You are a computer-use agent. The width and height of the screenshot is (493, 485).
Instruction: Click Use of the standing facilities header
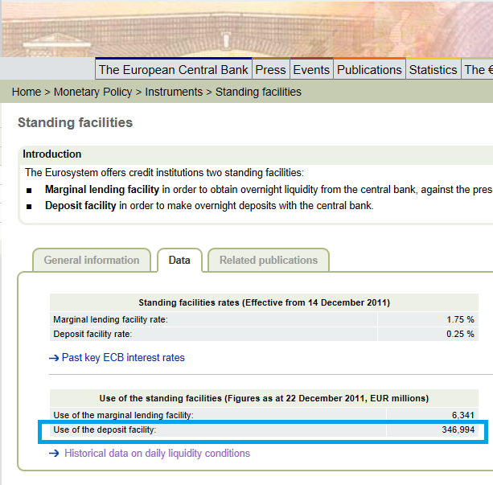click(264, 398)
